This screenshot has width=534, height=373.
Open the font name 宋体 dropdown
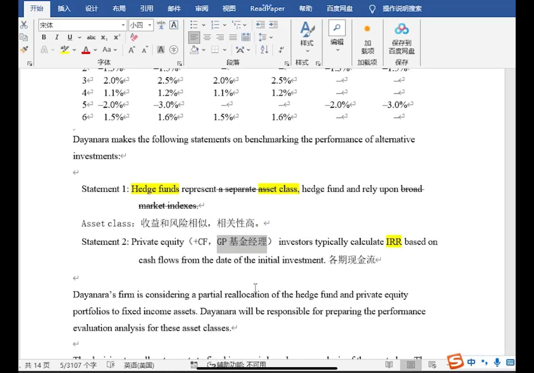(x=123, y=25)
